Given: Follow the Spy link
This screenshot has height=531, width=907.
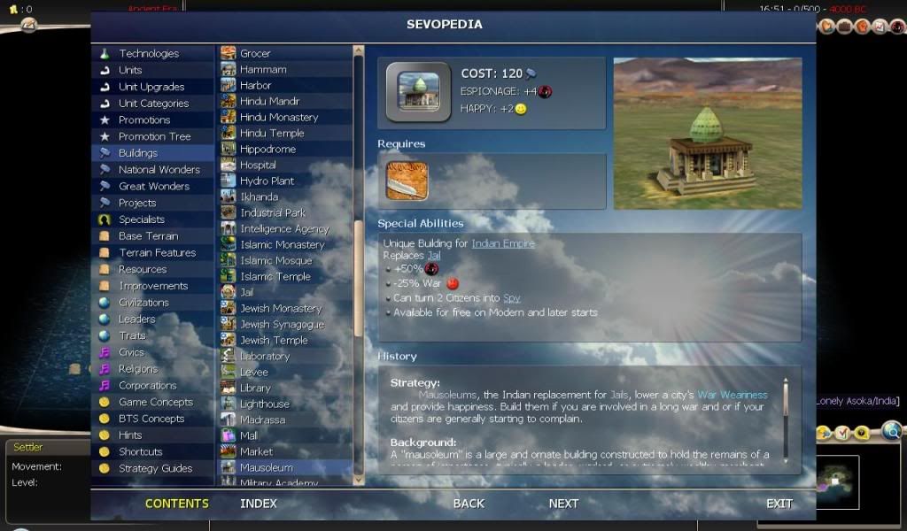Looking at the screenshot, I should (x=511, y=298).
